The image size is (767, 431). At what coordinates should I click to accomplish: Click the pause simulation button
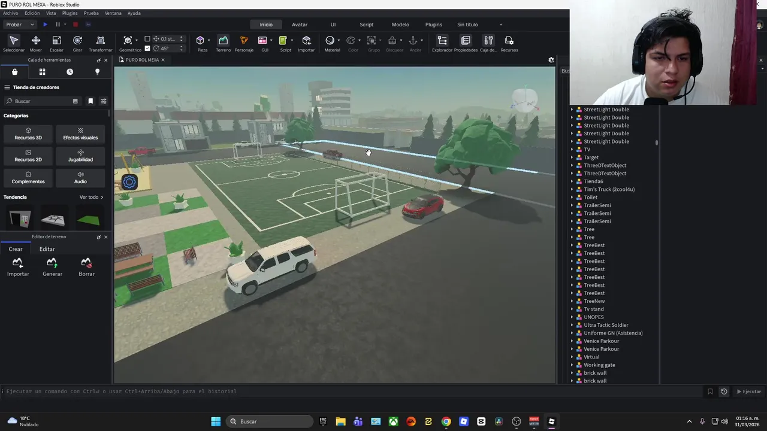(x=58, y=25)
